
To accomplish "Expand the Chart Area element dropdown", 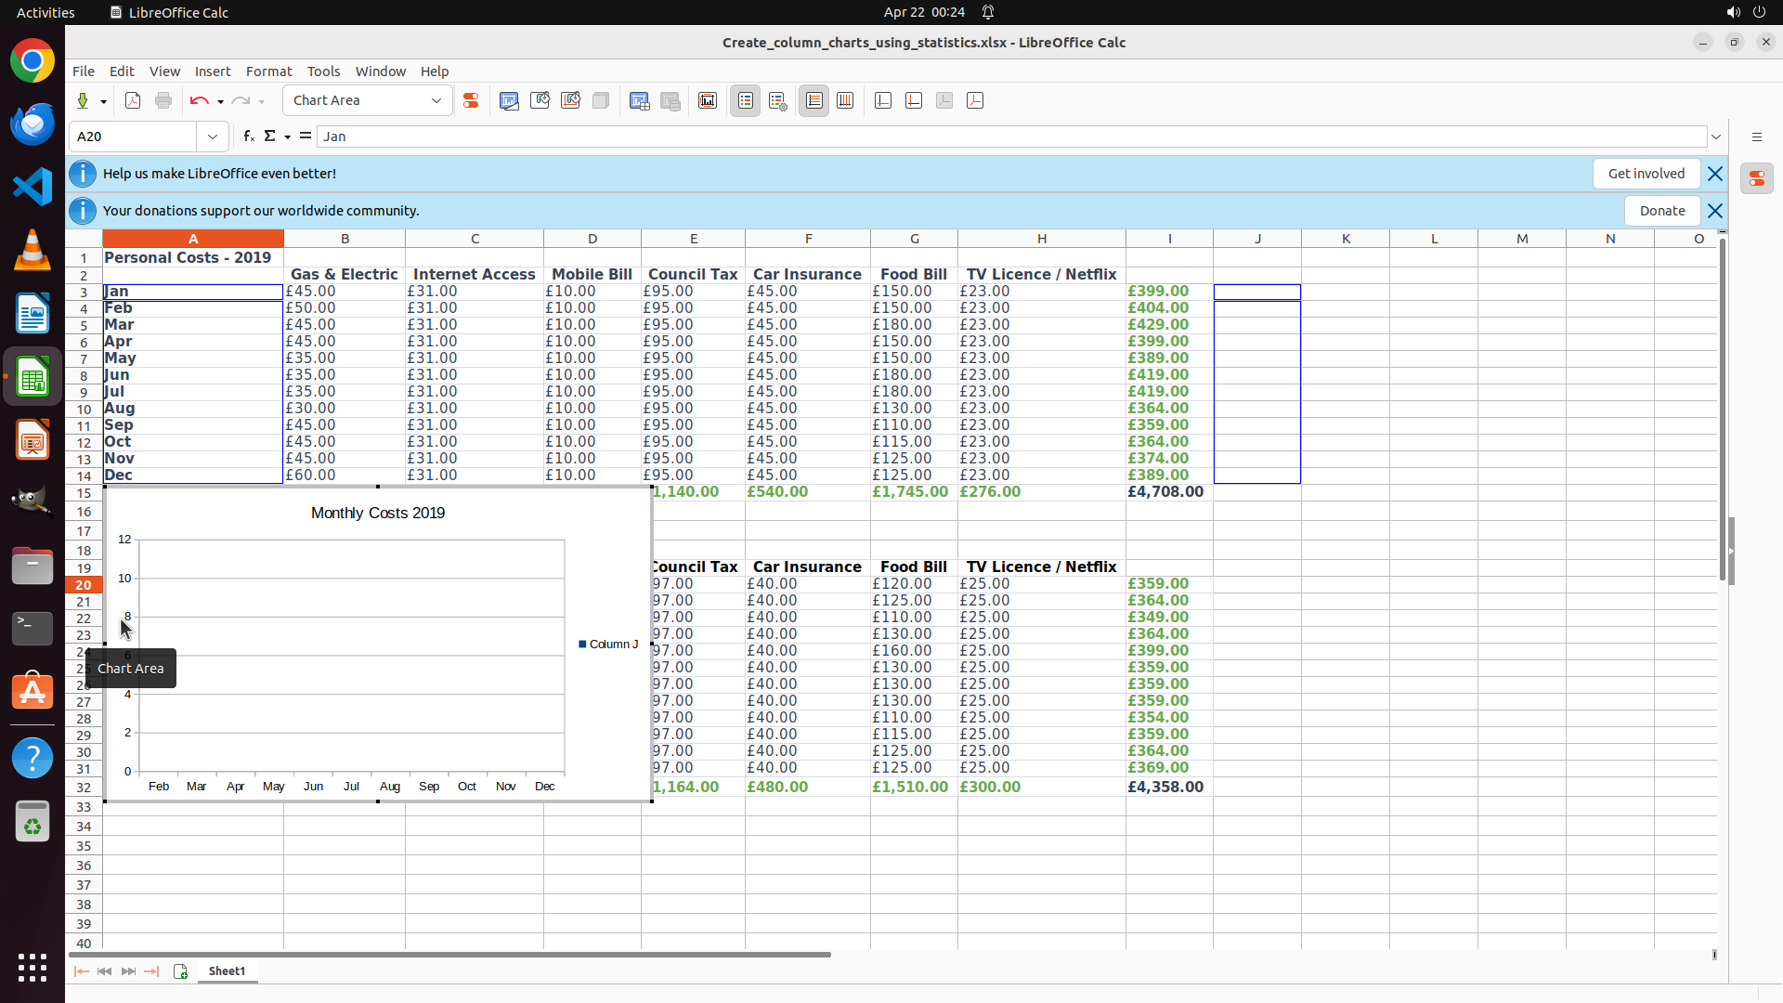I will (x=436, y=101).
